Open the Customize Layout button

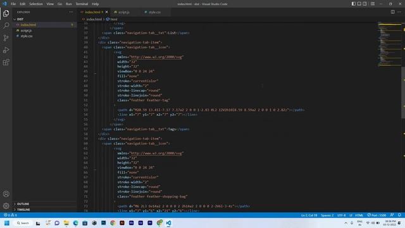(373, 4)
